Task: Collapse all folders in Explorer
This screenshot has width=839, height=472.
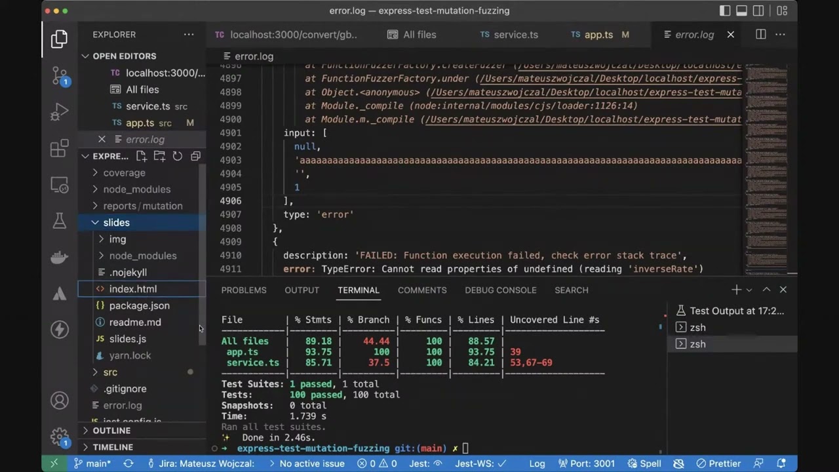Action: [195, 156]
